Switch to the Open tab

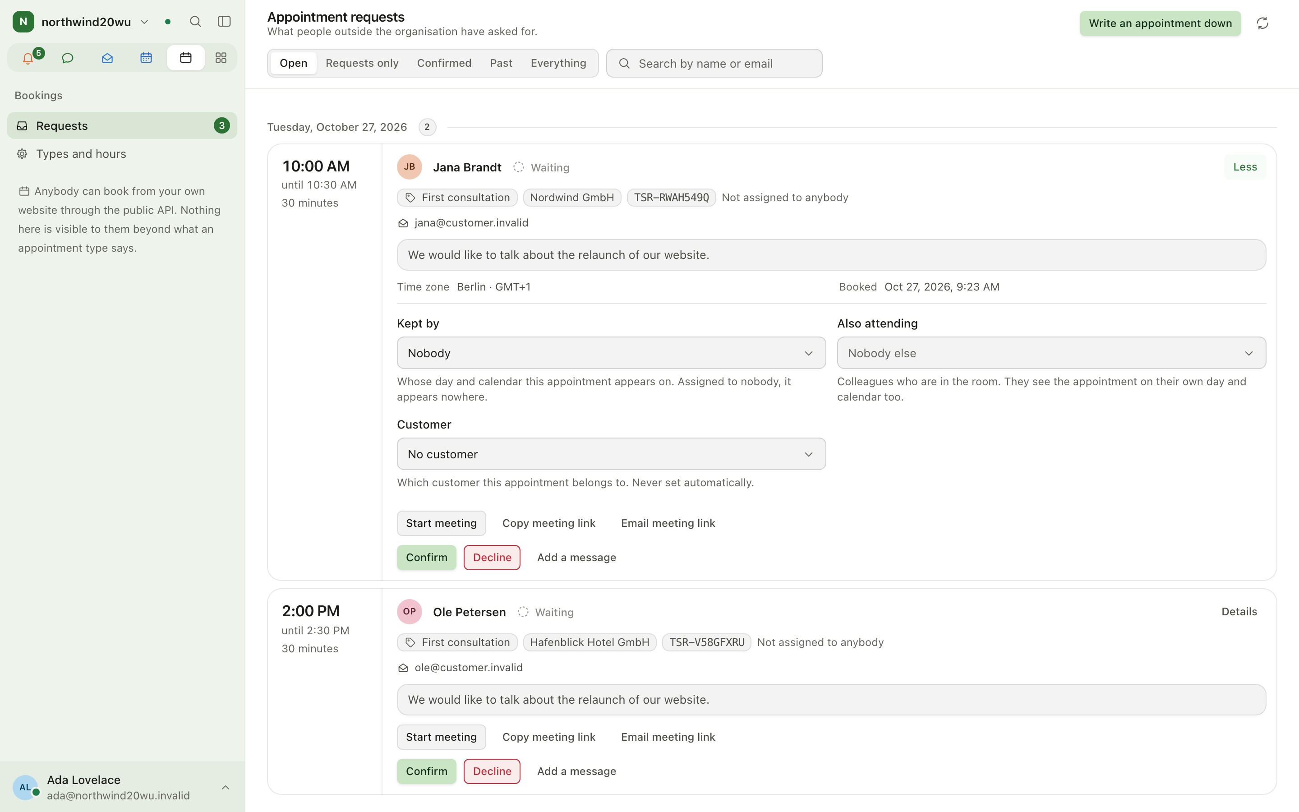pyautogui.click(x=293, y=63)
